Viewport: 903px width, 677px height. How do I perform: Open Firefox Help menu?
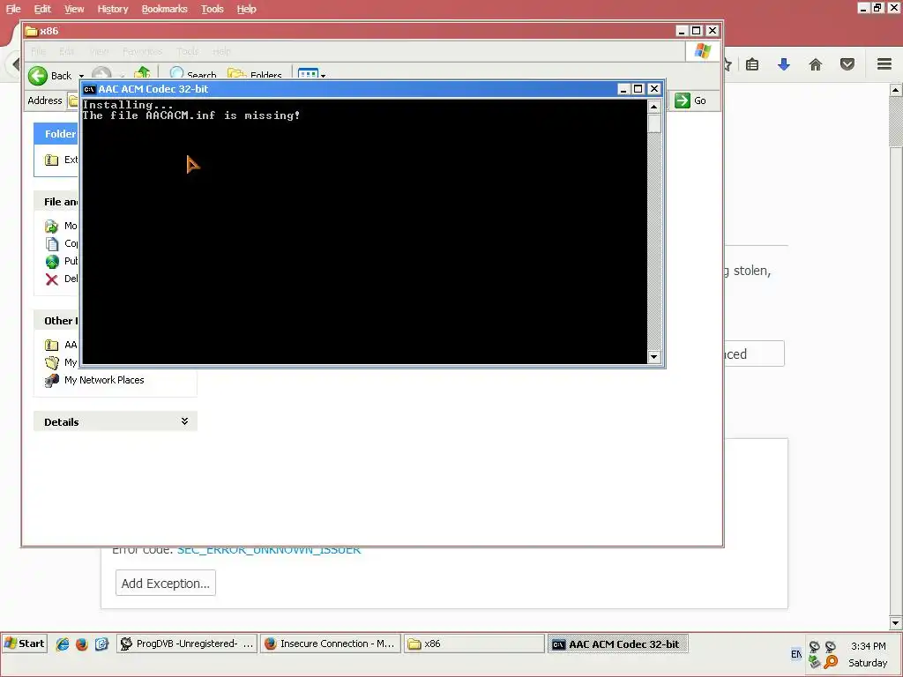click(247, 9)
